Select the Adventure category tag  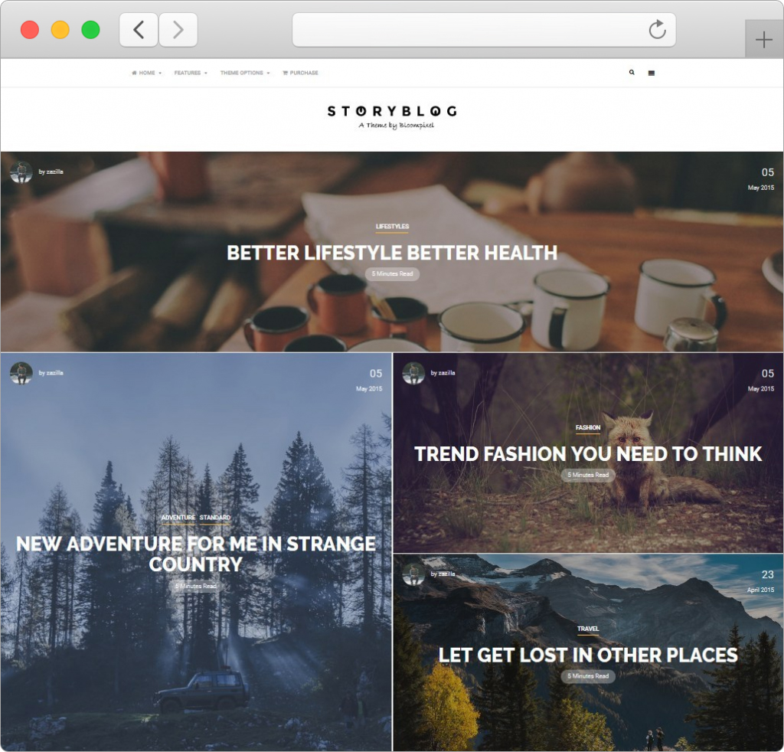coord(178,518)
